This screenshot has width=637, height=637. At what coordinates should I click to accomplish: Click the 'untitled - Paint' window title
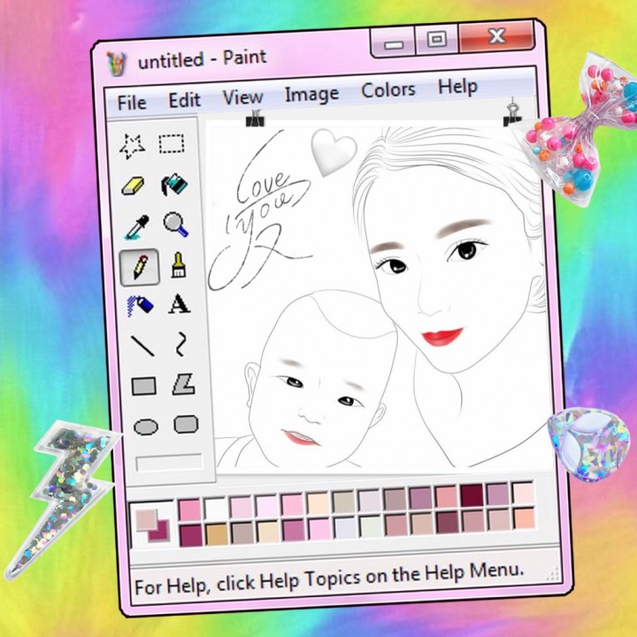point(203,59)
